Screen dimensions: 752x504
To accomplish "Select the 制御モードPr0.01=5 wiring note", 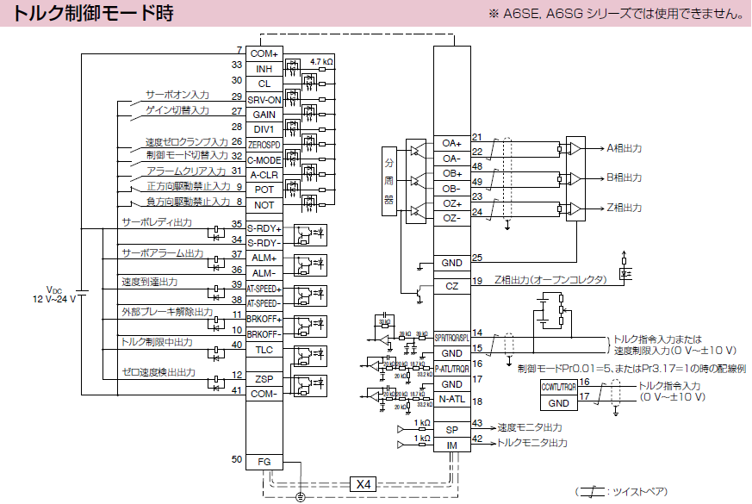I will (x=632, y=369).
